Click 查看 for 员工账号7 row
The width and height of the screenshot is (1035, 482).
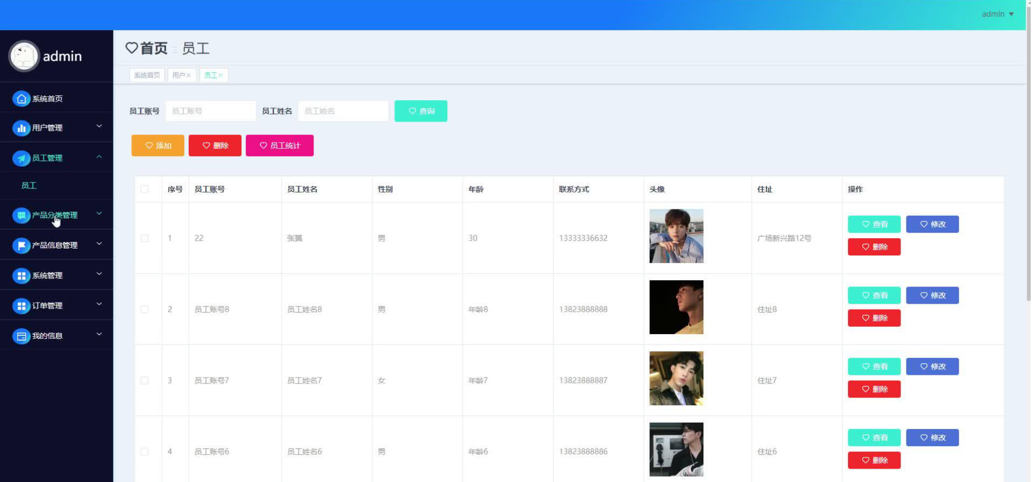[874, 367]
